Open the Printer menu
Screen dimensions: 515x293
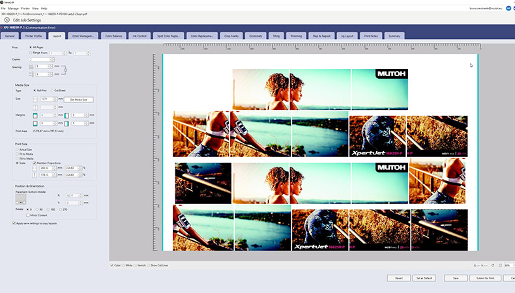[25, 8]
